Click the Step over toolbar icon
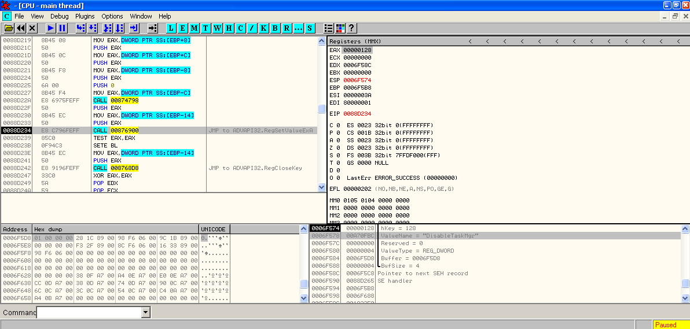 coord(92,28)
